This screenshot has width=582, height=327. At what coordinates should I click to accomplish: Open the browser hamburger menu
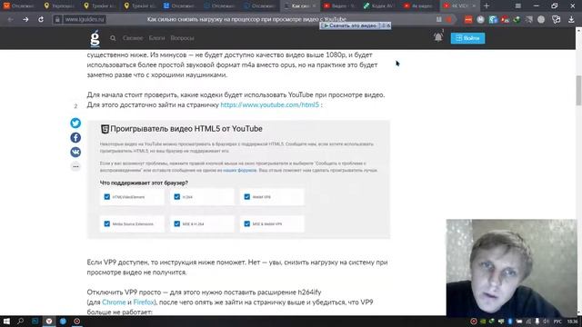click(x=518, y=6)
